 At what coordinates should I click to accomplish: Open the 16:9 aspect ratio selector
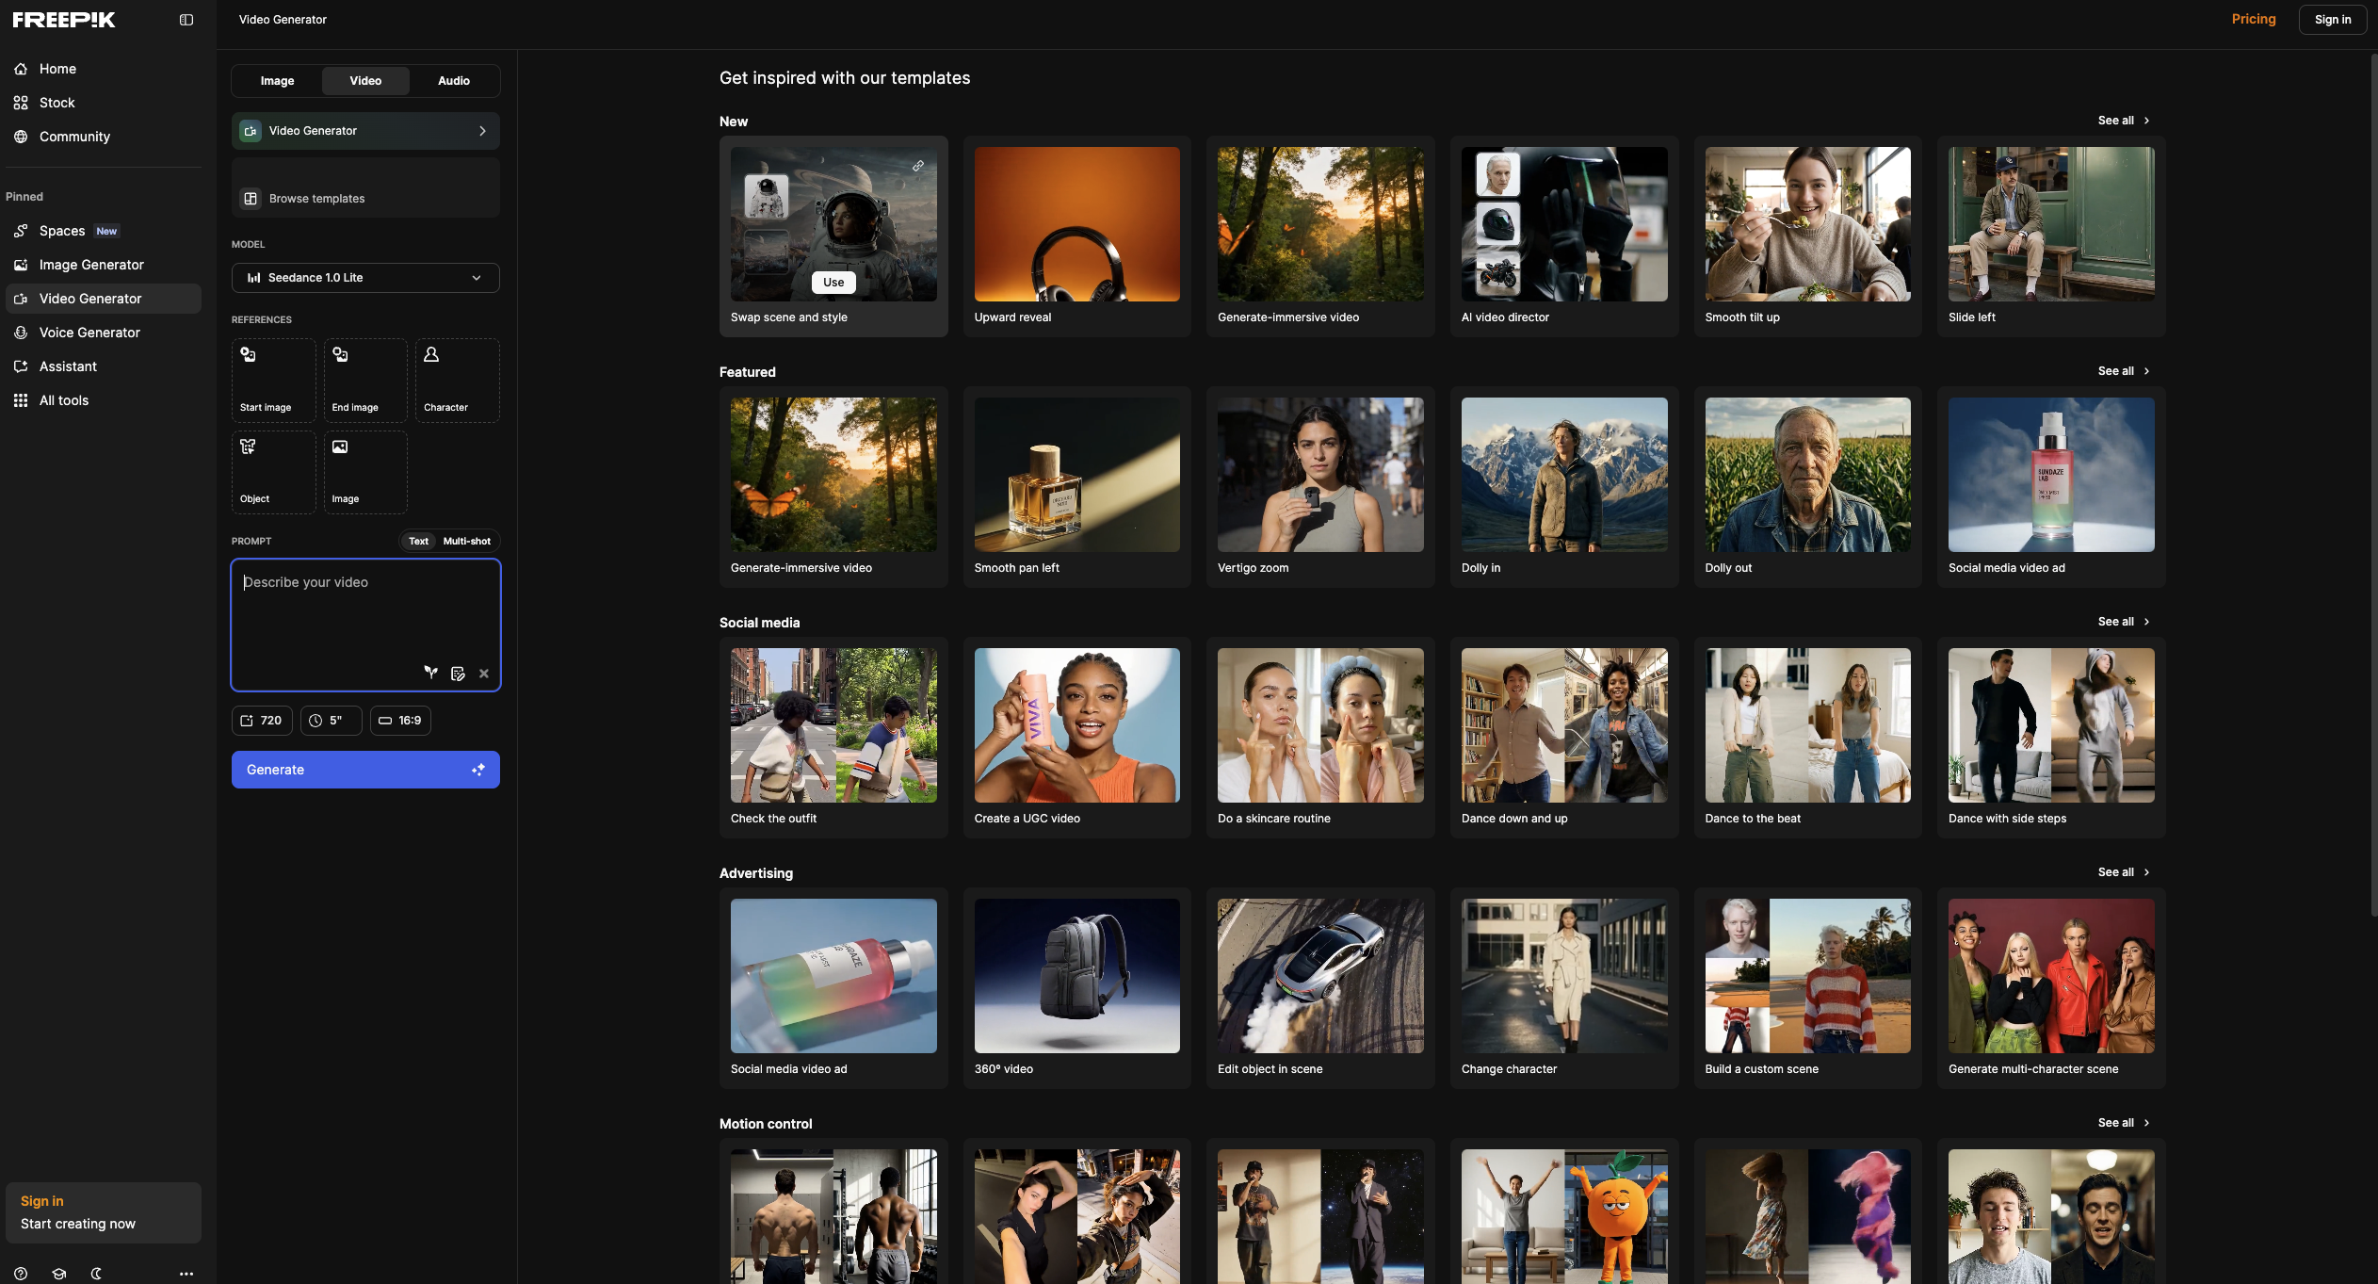click(399, 720)
